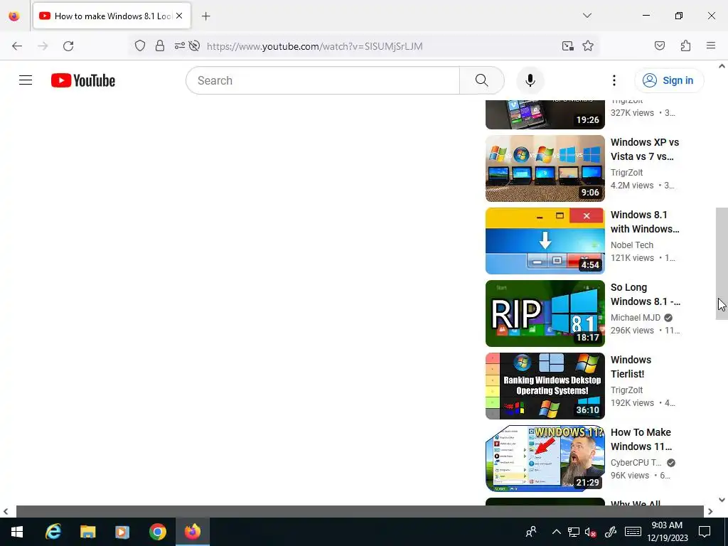Open the Action Center notifications icon
The height and width of the screenshot is (546, 728).
click(x=705, y=532)
